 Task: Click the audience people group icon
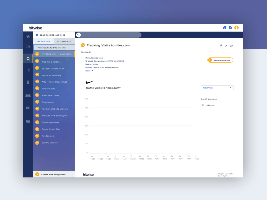pos(28,95)
